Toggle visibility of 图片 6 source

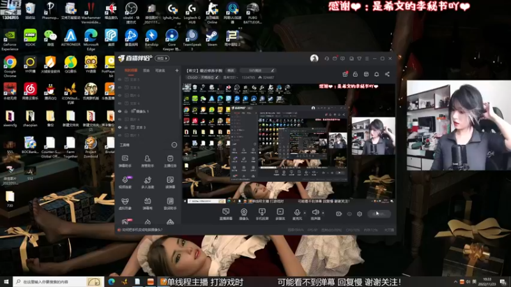pos(119,95)
